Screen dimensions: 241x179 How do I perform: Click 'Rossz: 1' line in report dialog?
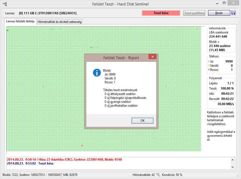(110, 82)
